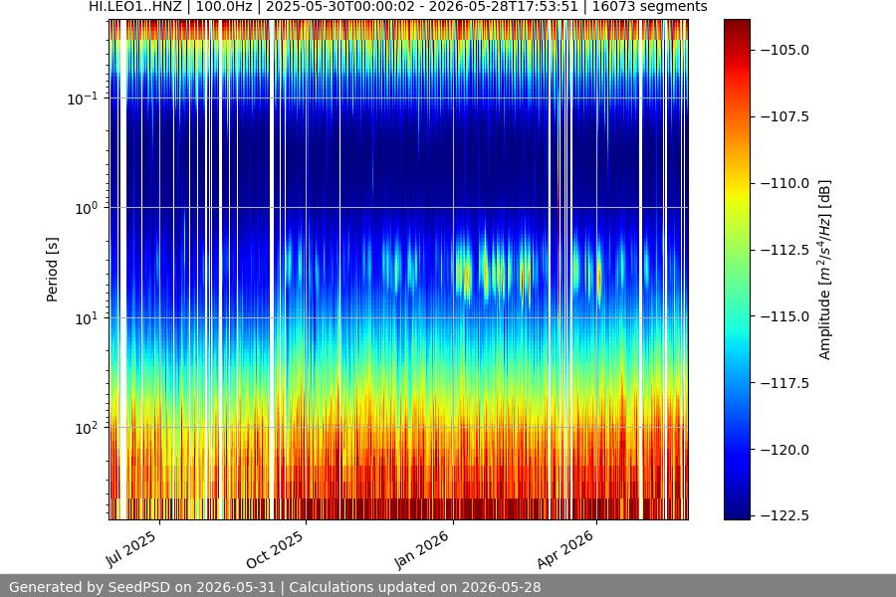Click the −105.0 colorbar value

pos(785,51)
